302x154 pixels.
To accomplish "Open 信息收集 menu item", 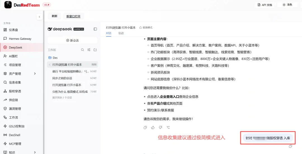I will coord(22,83).
